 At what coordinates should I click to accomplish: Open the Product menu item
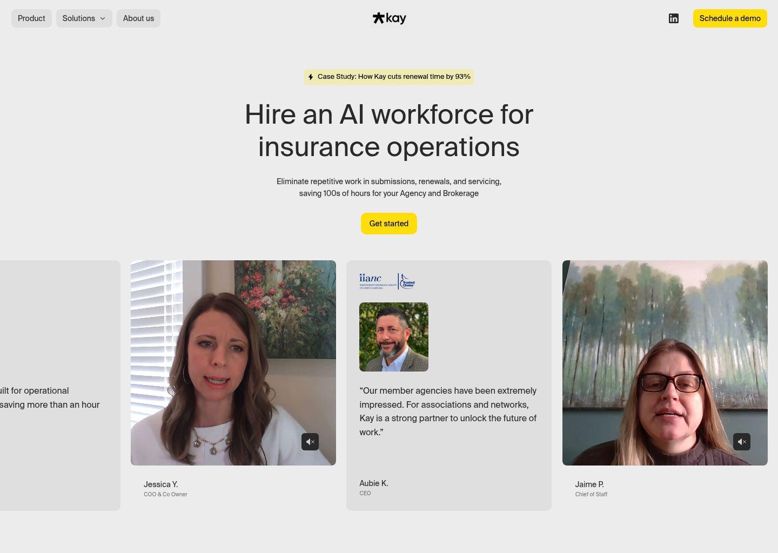[x=31, y=18]
